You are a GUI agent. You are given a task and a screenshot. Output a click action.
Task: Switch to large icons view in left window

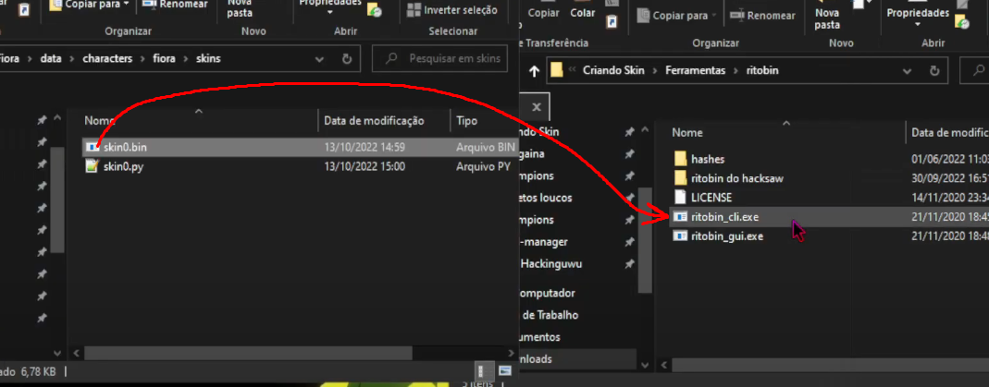(504, 370)
